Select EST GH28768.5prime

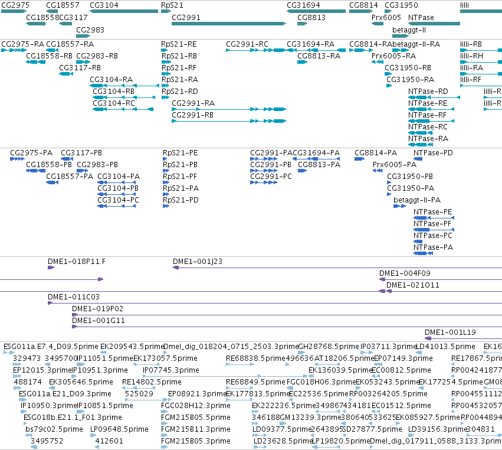(x=301, y=353)
